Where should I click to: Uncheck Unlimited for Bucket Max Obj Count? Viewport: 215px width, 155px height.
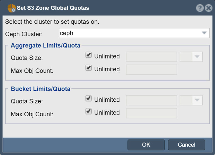(89, 111)
